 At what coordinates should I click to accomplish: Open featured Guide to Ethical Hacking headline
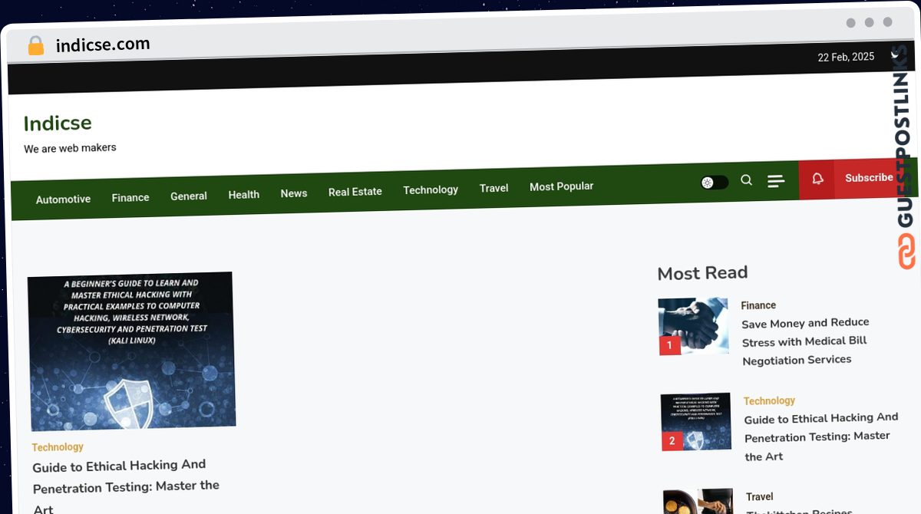126,487
